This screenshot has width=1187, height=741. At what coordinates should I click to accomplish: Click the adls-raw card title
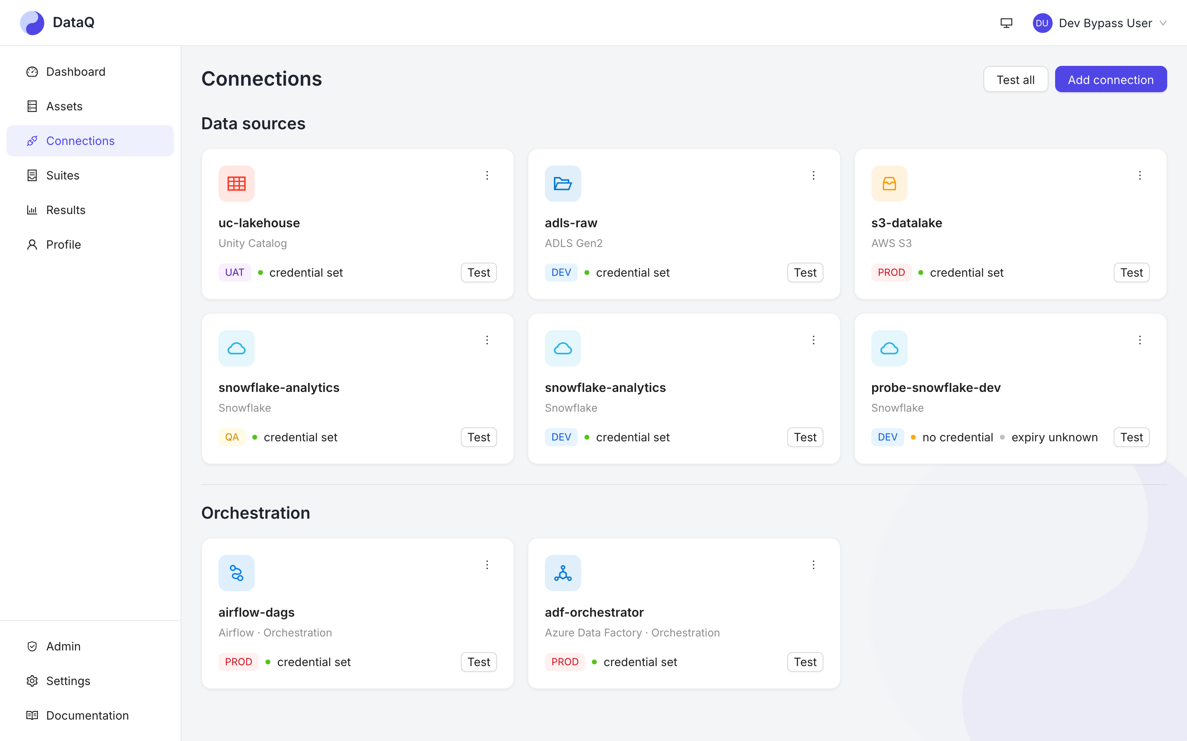pyautogui.click(x=571, y=223)
